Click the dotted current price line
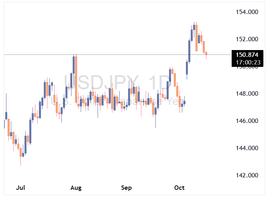 tap(120, 54)
